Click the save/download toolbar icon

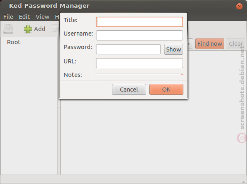click(x=8, y=29)
